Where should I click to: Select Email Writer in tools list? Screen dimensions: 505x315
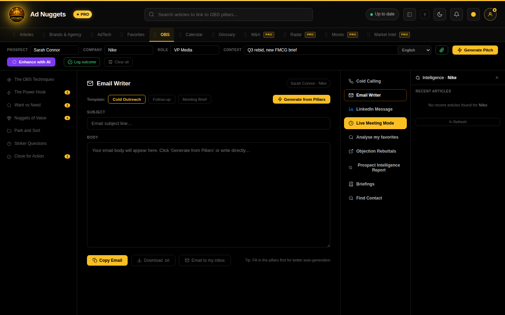(x=375, y=95)
